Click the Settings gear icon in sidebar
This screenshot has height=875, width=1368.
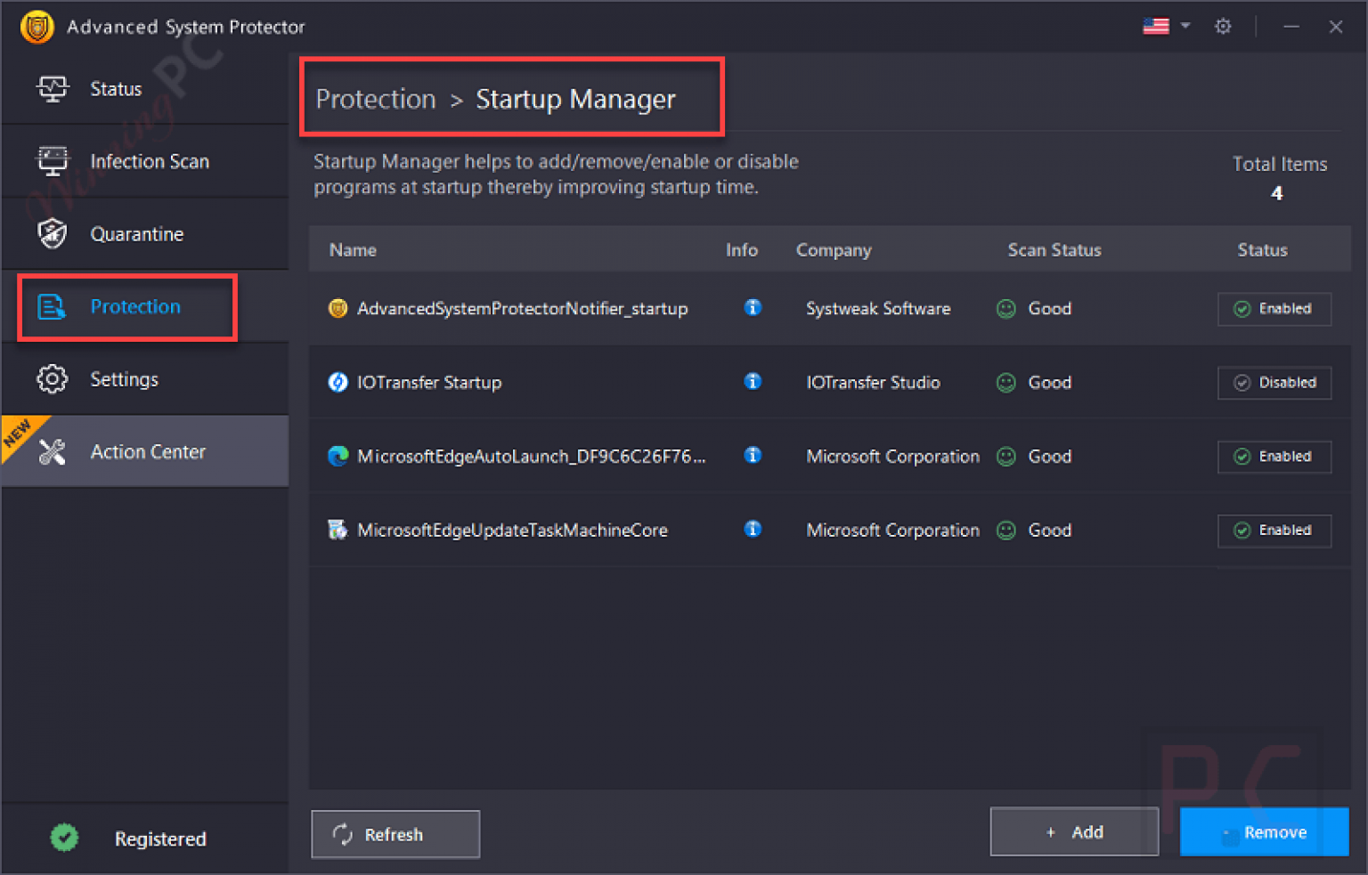[x=53, y=379]
